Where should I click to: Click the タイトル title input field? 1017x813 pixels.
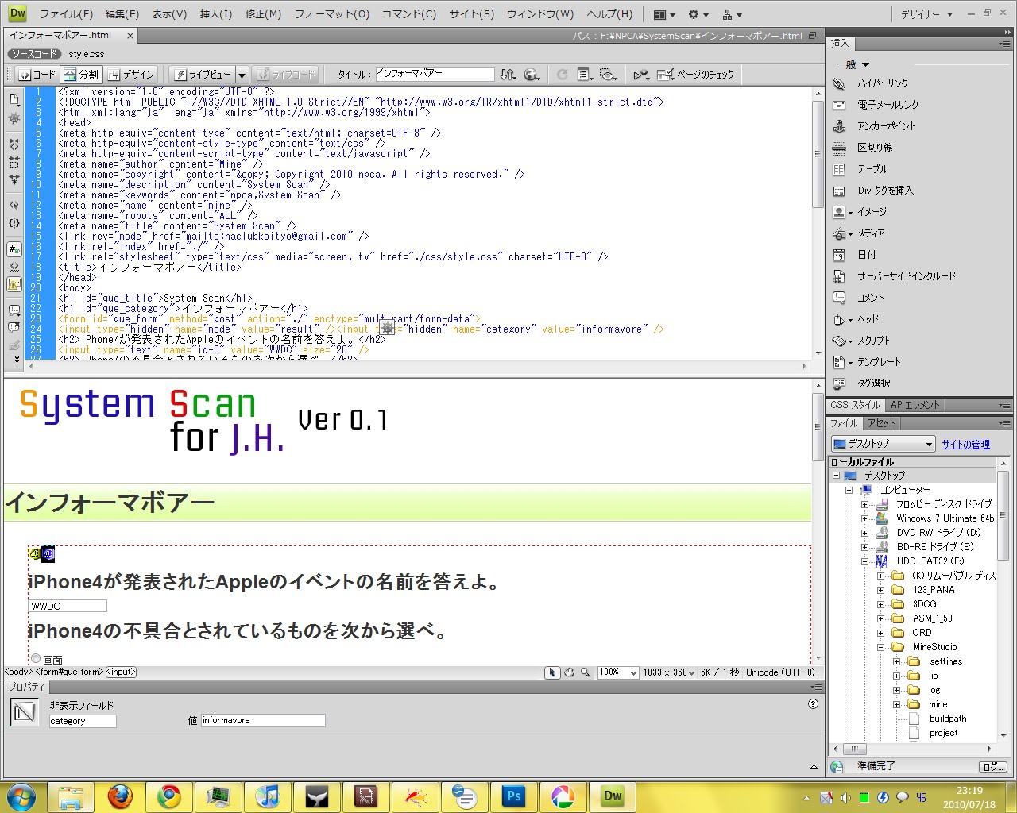tap(435, 74)
